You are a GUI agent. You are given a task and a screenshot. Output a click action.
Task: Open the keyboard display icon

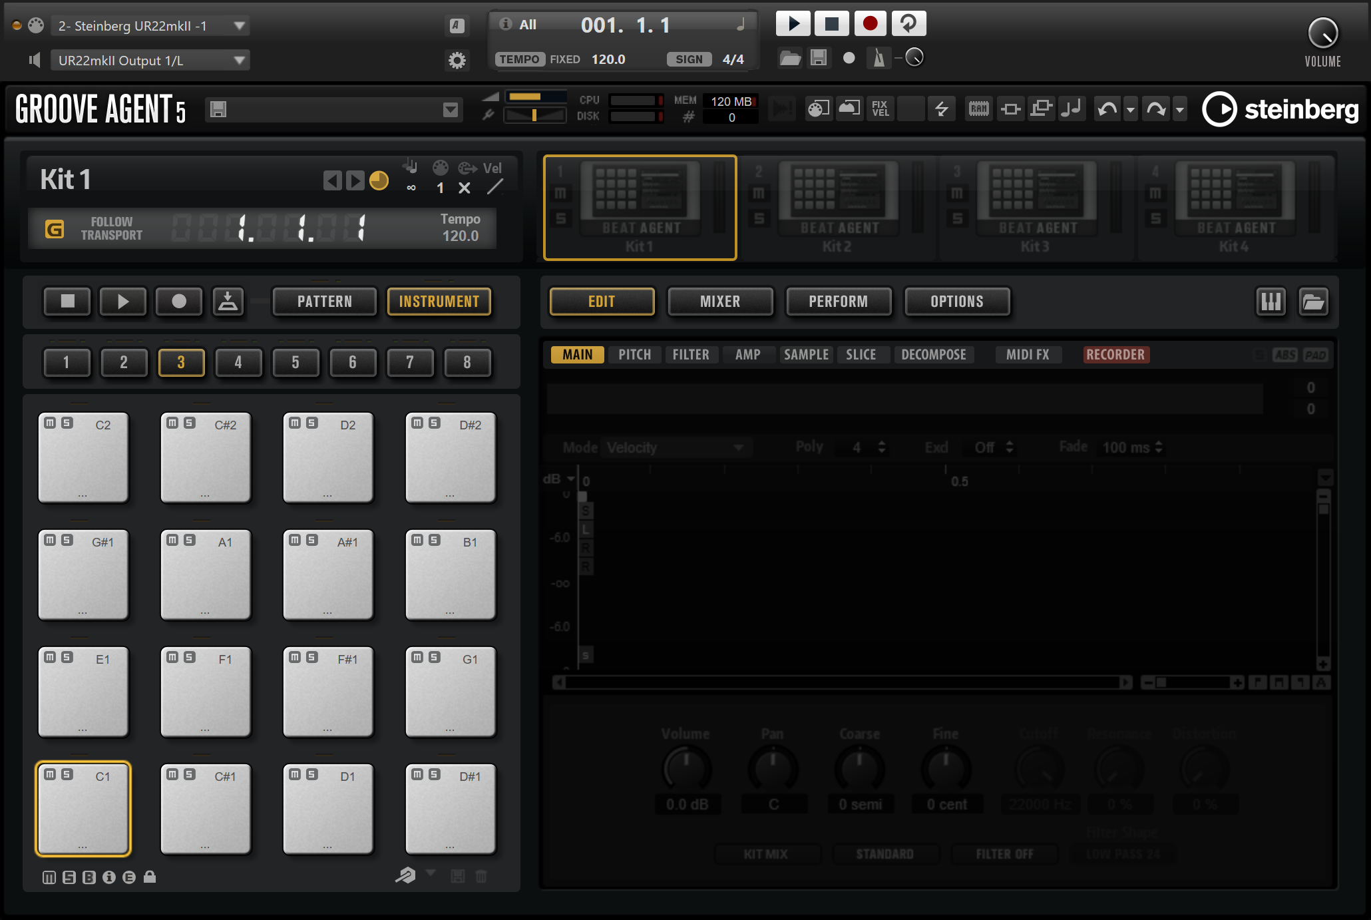tap(1271, 302)
